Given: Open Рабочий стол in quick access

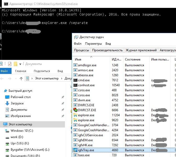Looking at the screenshot, I should (21, 97).
